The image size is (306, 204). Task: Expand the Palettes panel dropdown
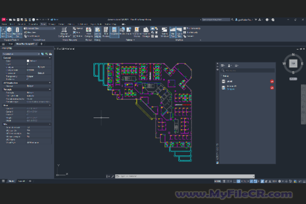click(x=130, y=40)
